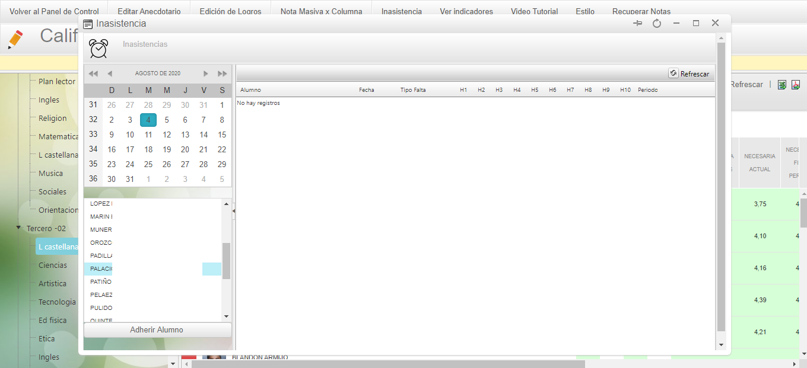Image resolution: width=807 pixels, height=368 pixels.
Task: Select student PATIÑO in the list
Action: (x=101, y=281)
